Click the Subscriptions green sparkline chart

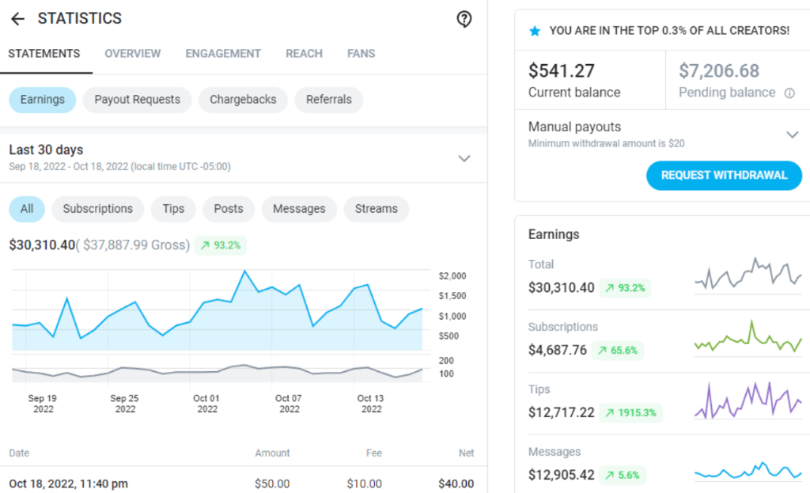748,339
